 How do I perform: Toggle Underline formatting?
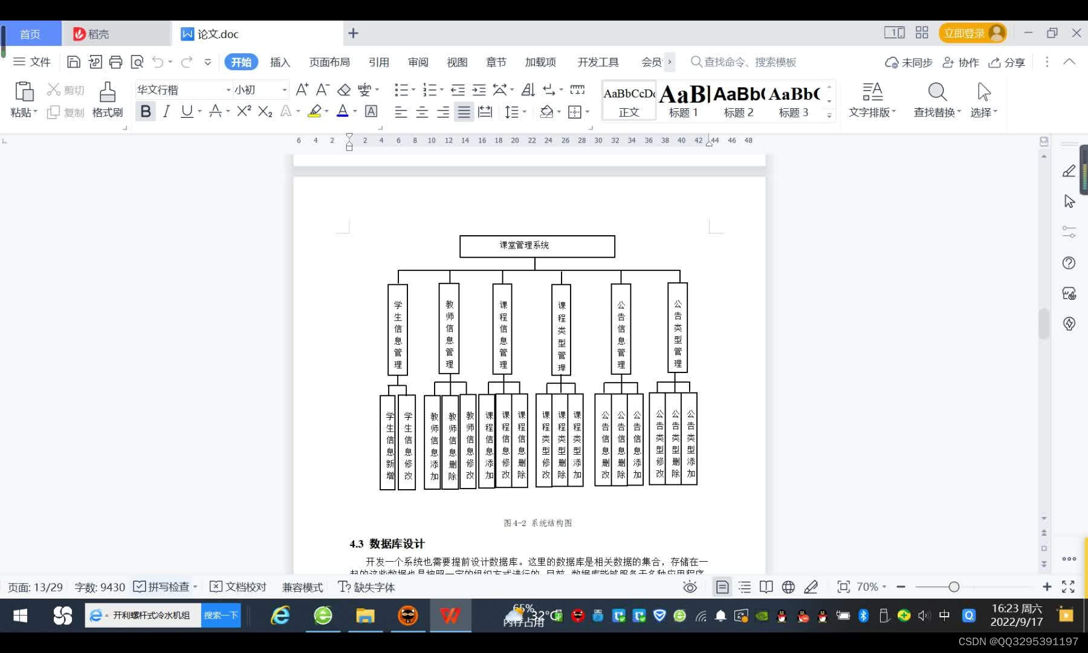(x=187, y=111)
